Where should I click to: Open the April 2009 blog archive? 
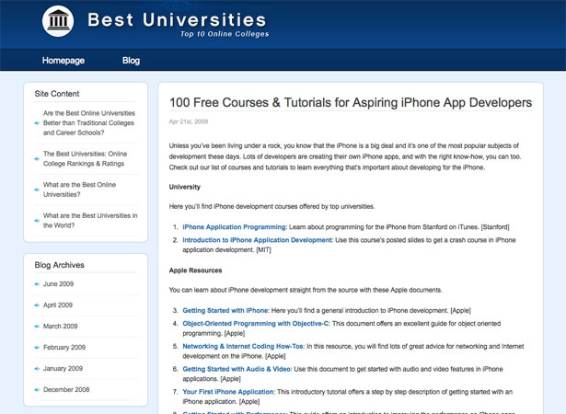58,305
